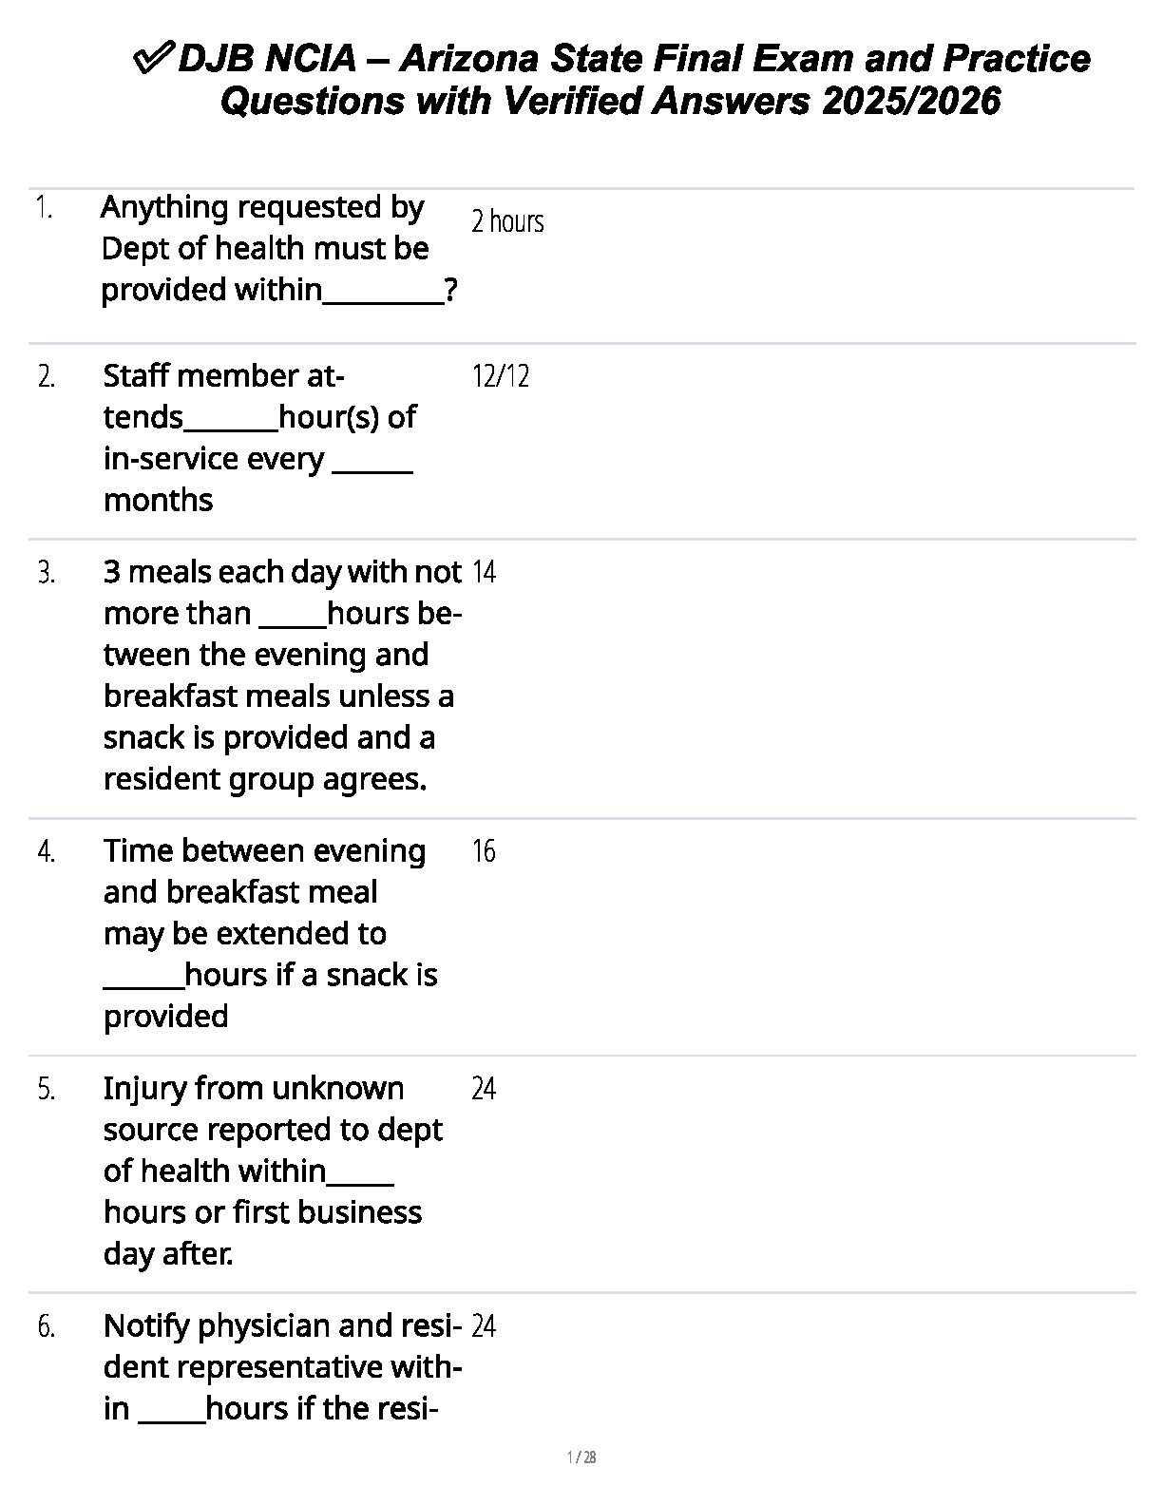The image size is (1163, 1505).
Task: Click the "16" answer
Action: pyautogui.click(x=484, y=851)
